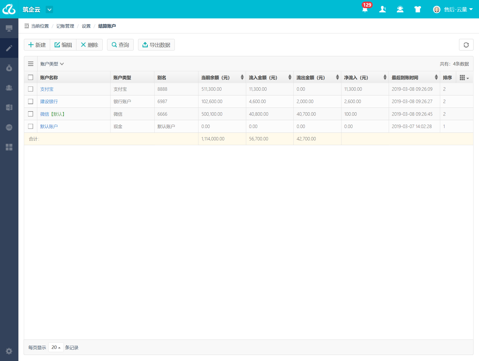Open the 售后-云量 user menu
Screen dimensions: 479x361
tap(458, 9)
